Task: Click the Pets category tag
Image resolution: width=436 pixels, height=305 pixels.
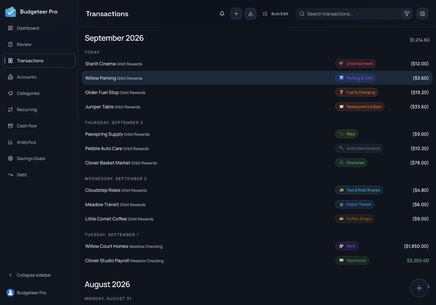Action: tap(347, 134)
